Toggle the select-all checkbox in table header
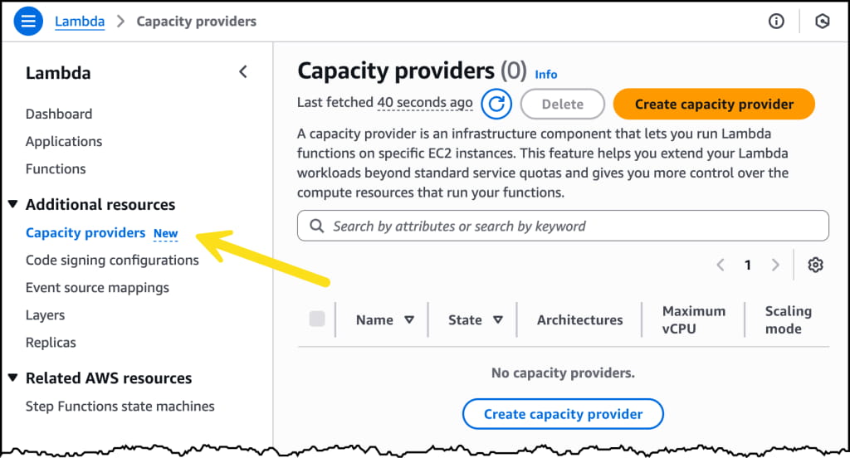Image resolution: width=850 pixels, height=458 pixels. (317, 319)
